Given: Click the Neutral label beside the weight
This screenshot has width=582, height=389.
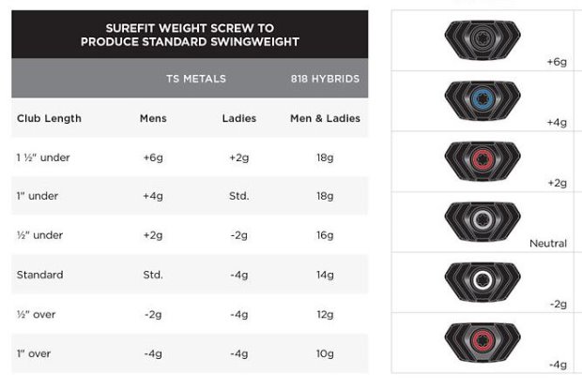Looking at the screenshot, I should pyautogui.click(x=548, y=244).
